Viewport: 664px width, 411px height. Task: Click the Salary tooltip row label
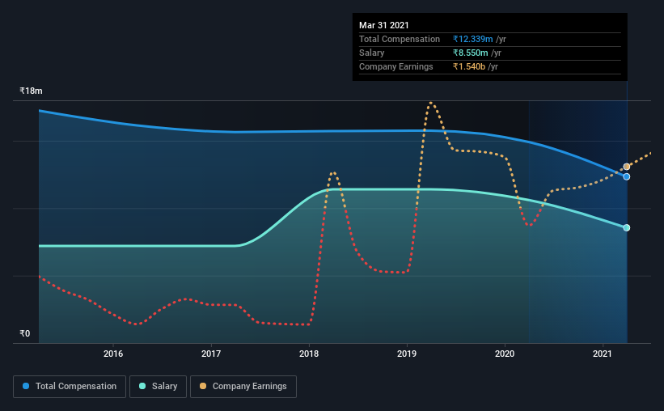click(x=372, y=53)
